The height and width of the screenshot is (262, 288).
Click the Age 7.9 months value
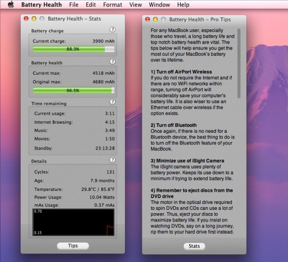pos(102,181)
